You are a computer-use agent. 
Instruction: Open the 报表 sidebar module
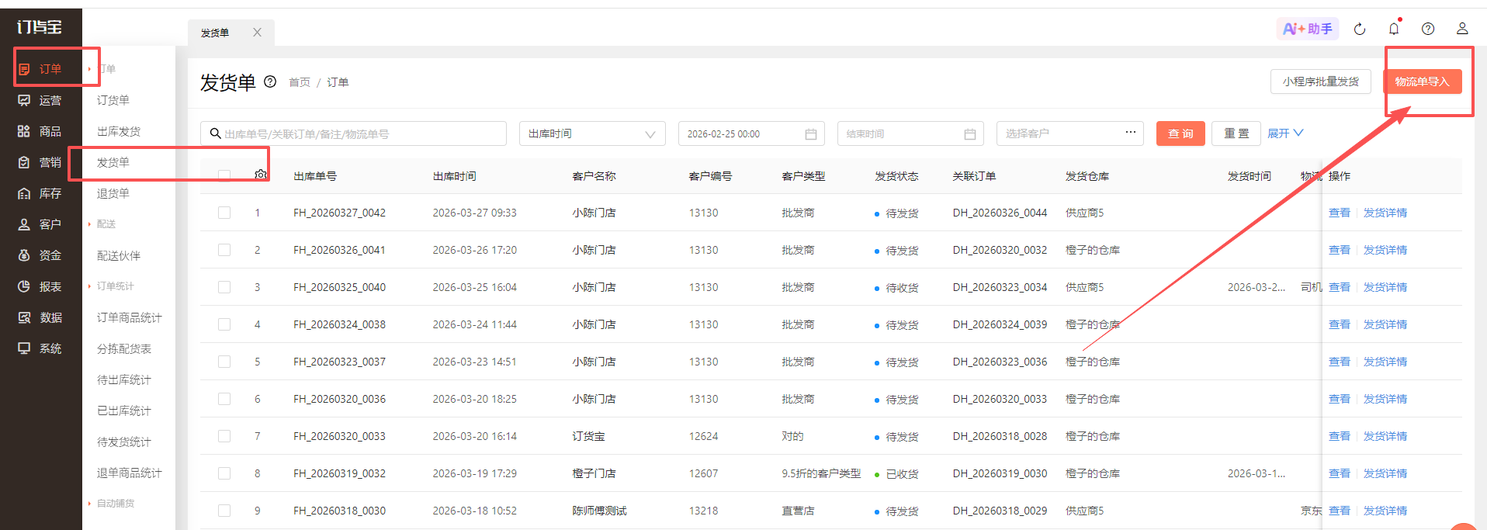coord(40,286)
